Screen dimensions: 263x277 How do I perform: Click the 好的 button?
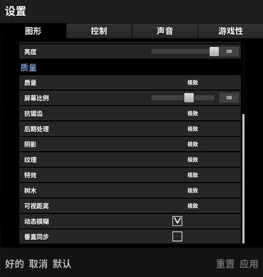[14, 264]
